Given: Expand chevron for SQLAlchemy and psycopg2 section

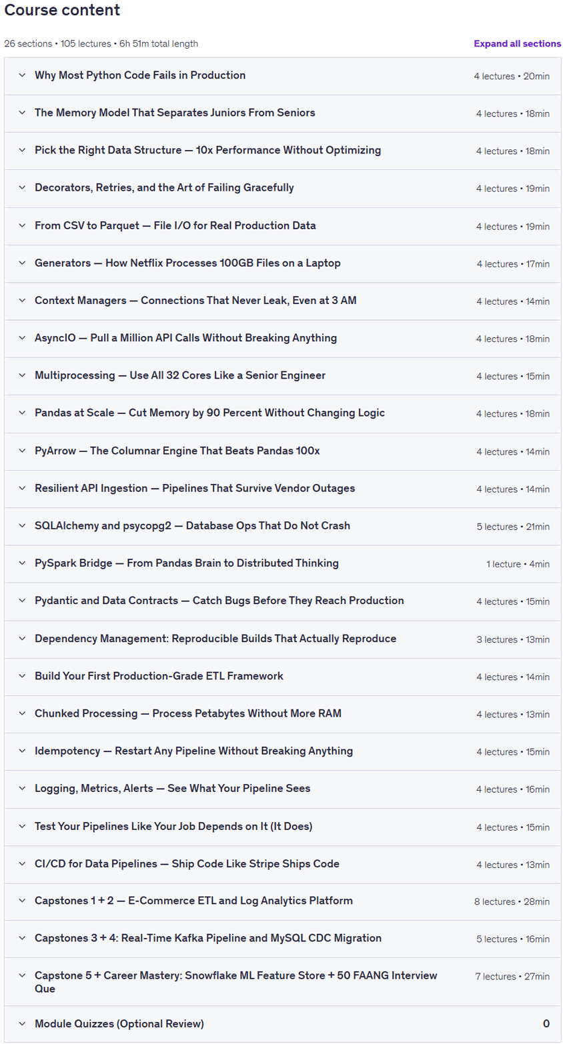Looking at the screenshot, I should click(x=22, y=526).
